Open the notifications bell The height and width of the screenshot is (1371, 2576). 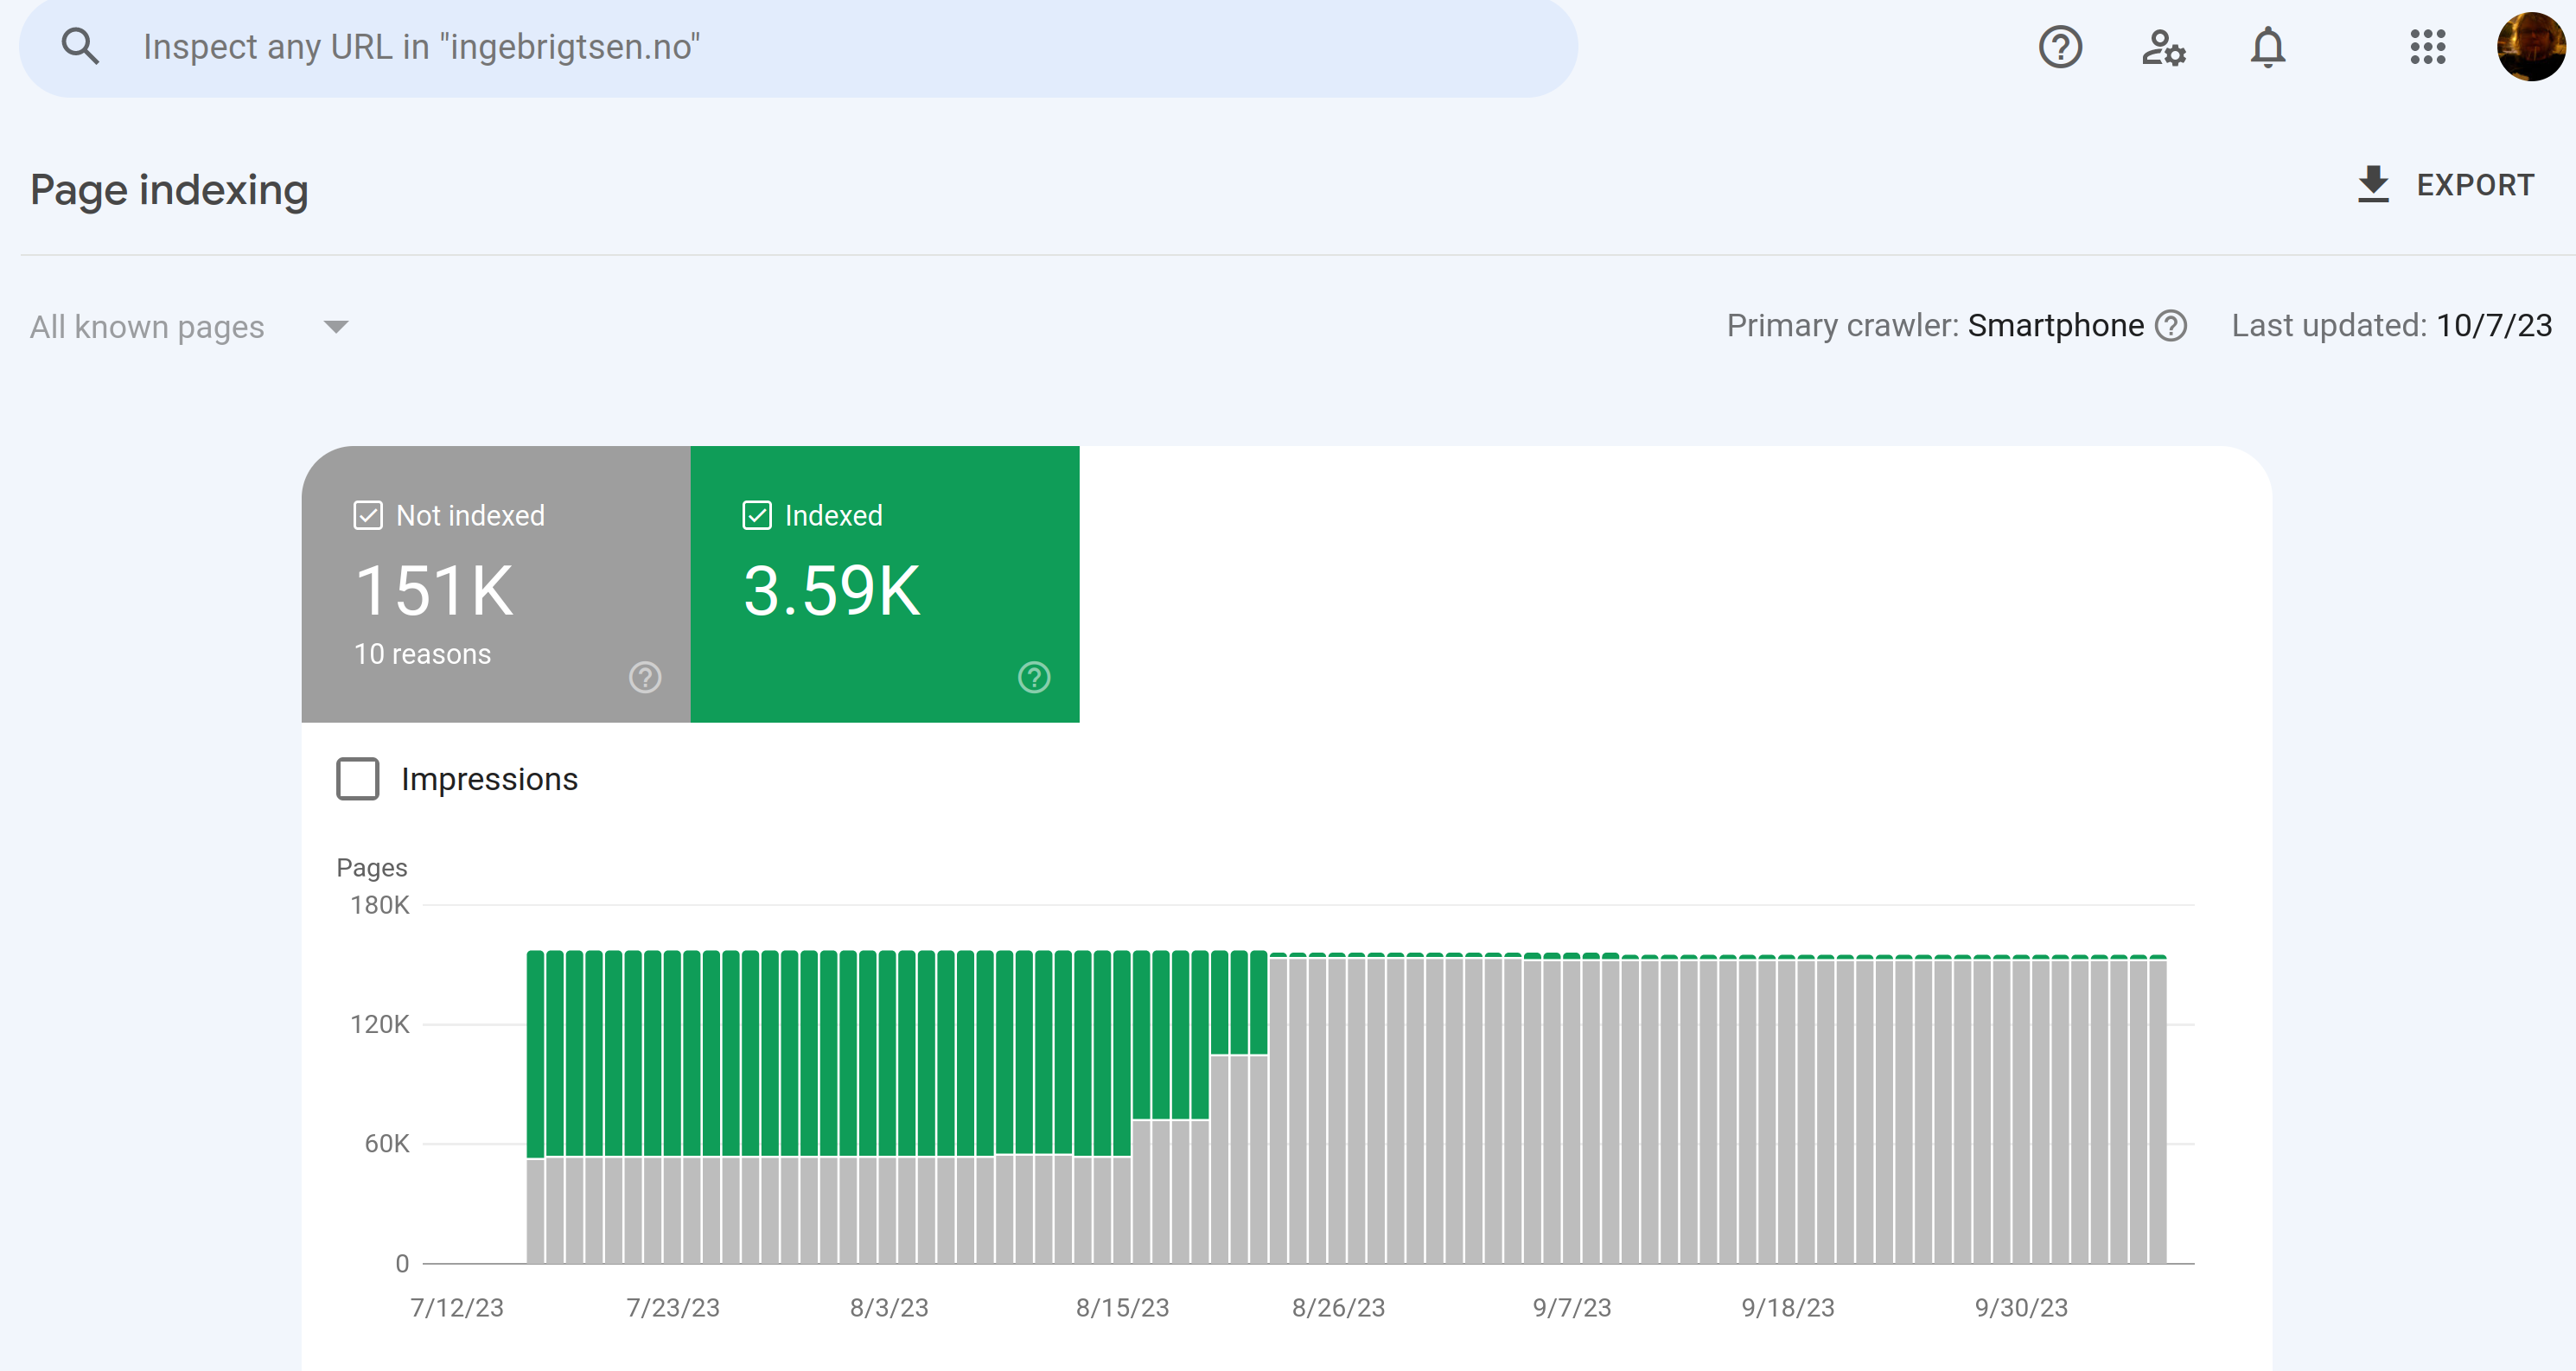pos(2268,47)
